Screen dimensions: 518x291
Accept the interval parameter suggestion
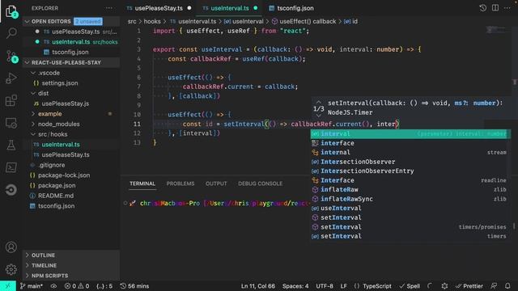(x=410, y=133)
